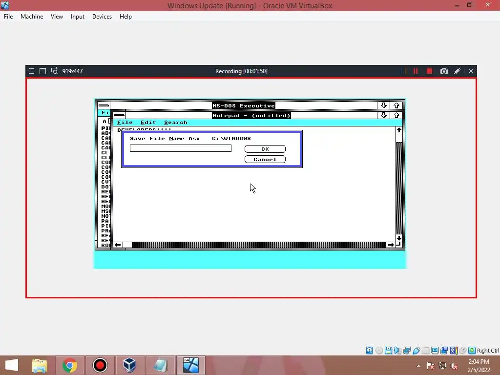Zoom Notepad with the up arrow button
500x375 pixels.
point(396,115)
